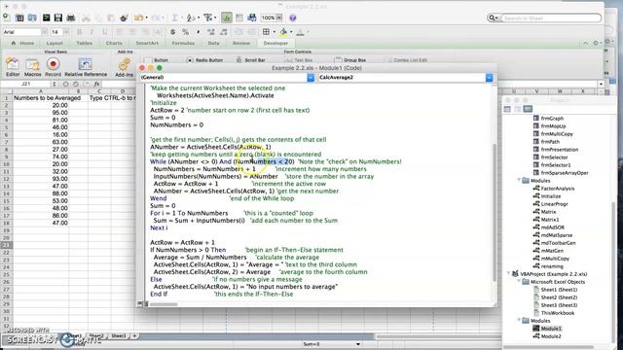623x350 pixels.
Task: Open the 100% zoom dropdown
Action: [x=279, y=17]
